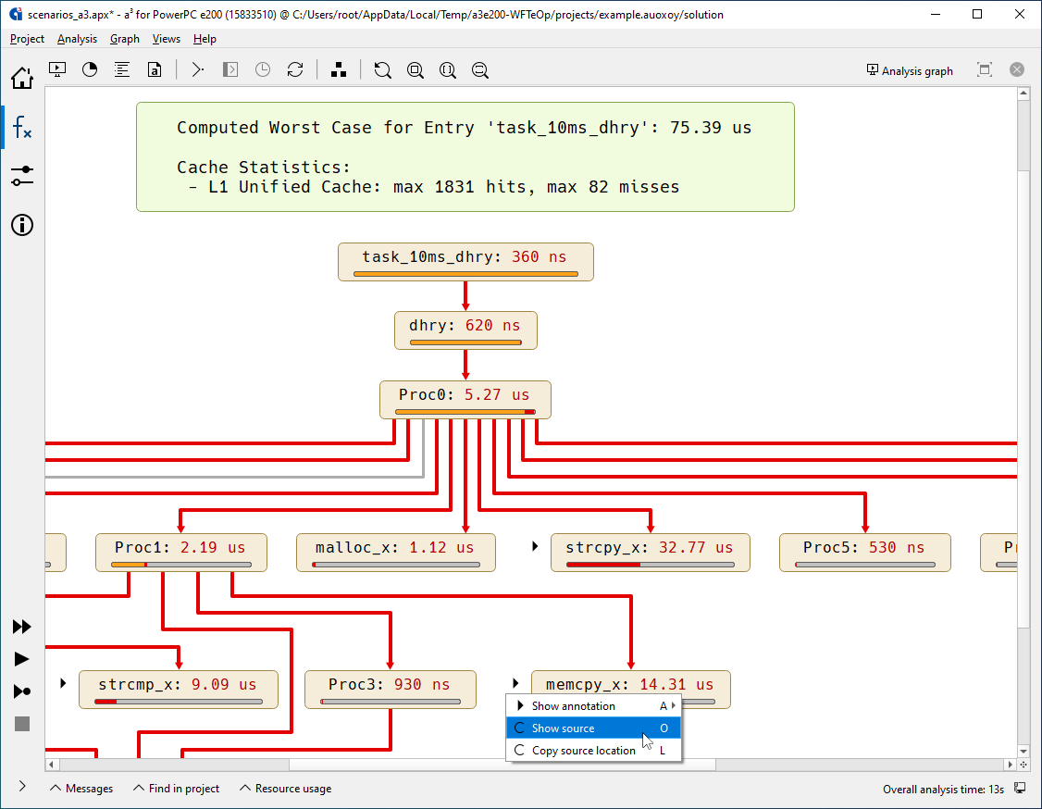Open the annotated source document icon
Screen dimensions: 1042x809
[155, 69]
